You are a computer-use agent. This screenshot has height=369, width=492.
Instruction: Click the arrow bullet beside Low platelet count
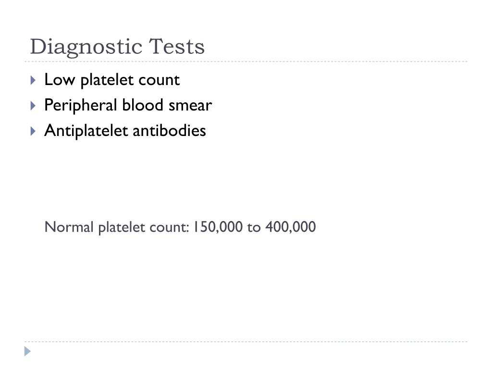[x=33, y=80]
